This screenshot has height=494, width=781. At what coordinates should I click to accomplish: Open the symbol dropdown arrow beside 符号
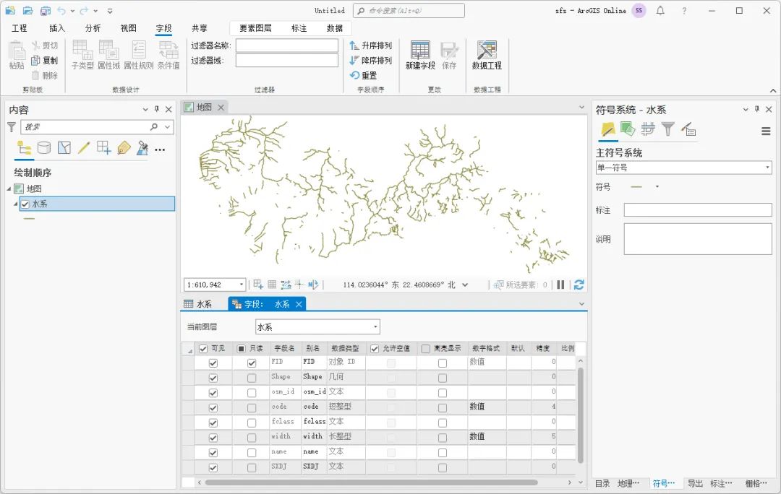coord(657,186)
